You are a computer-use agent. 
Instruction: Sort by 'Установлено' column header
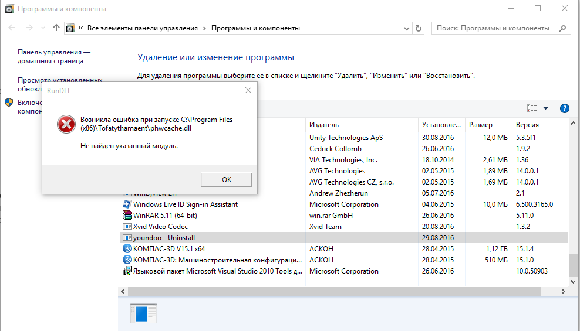(x=441, y=125)
